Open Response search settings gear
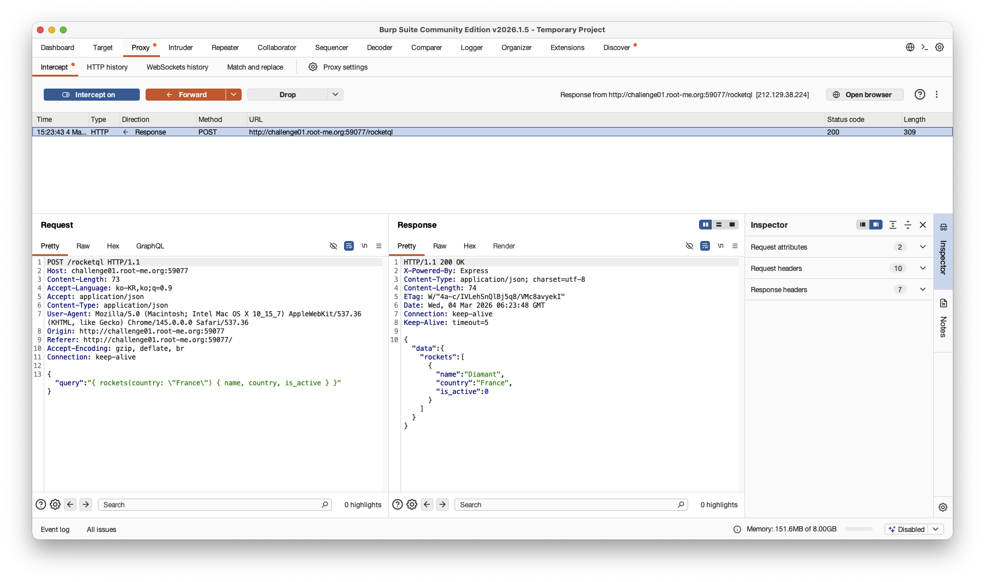The height and width of the screenshot is (582, 985). coord(412,504)
